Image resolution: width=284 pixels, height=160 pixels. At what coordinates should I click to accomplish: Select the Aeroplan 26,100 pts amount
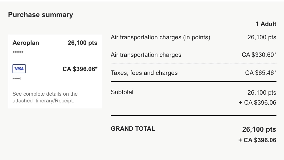(x=82, y=43)
